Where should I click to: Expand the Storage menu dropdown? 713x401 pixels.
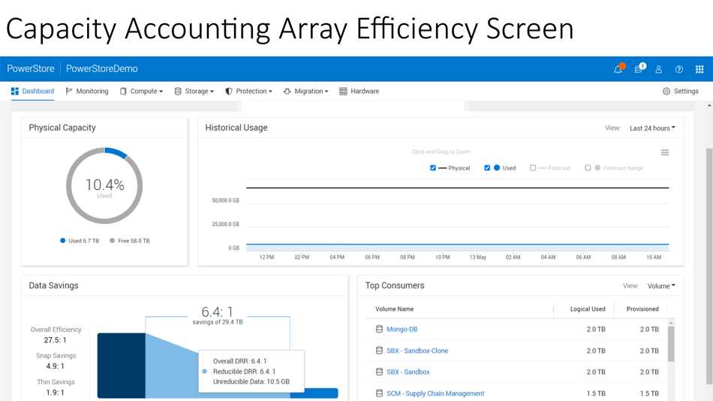(194, 92)
